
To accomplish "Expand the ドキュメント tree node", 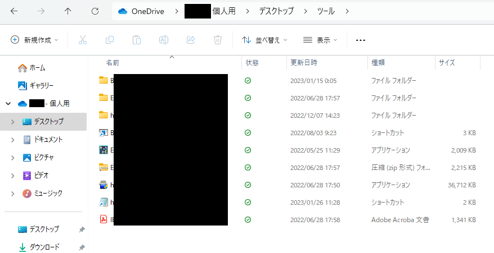I will [x=12, y=140].
